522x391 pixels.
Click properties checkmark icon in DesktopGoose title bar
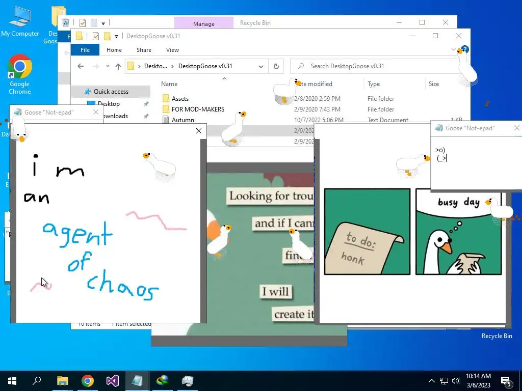(95, 36)
